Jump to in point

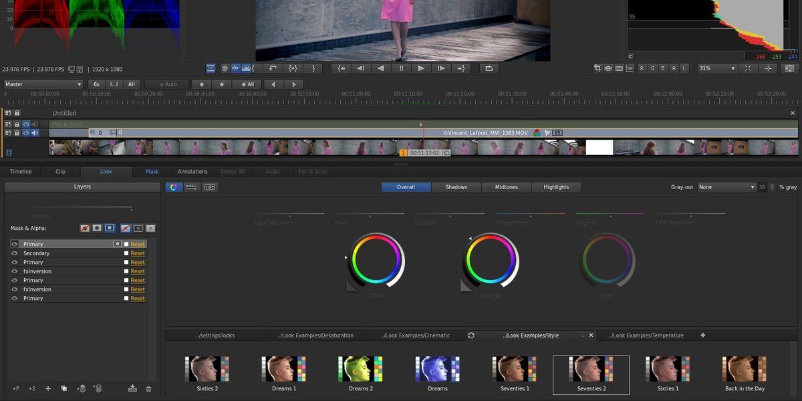[342, 68]
